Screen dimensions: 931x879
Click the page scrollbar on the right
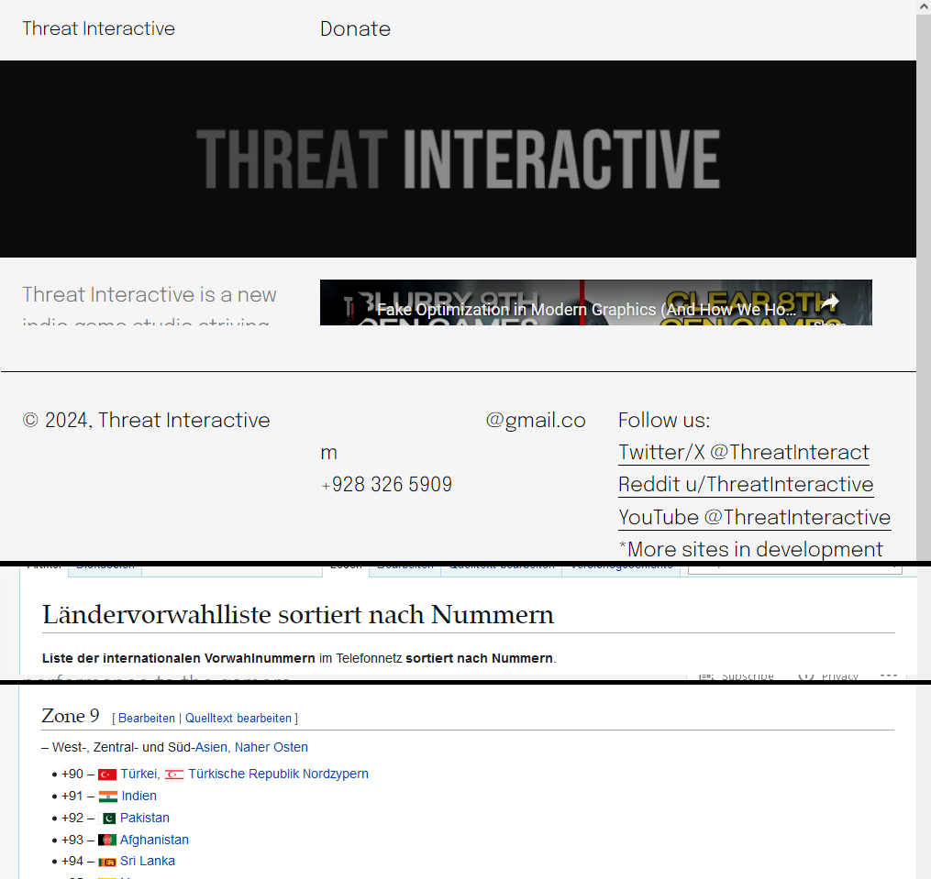point(924,285)
